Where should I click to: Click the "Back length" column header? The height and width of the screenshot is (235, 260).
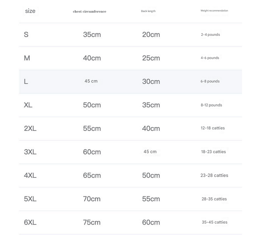pos(148,11)
